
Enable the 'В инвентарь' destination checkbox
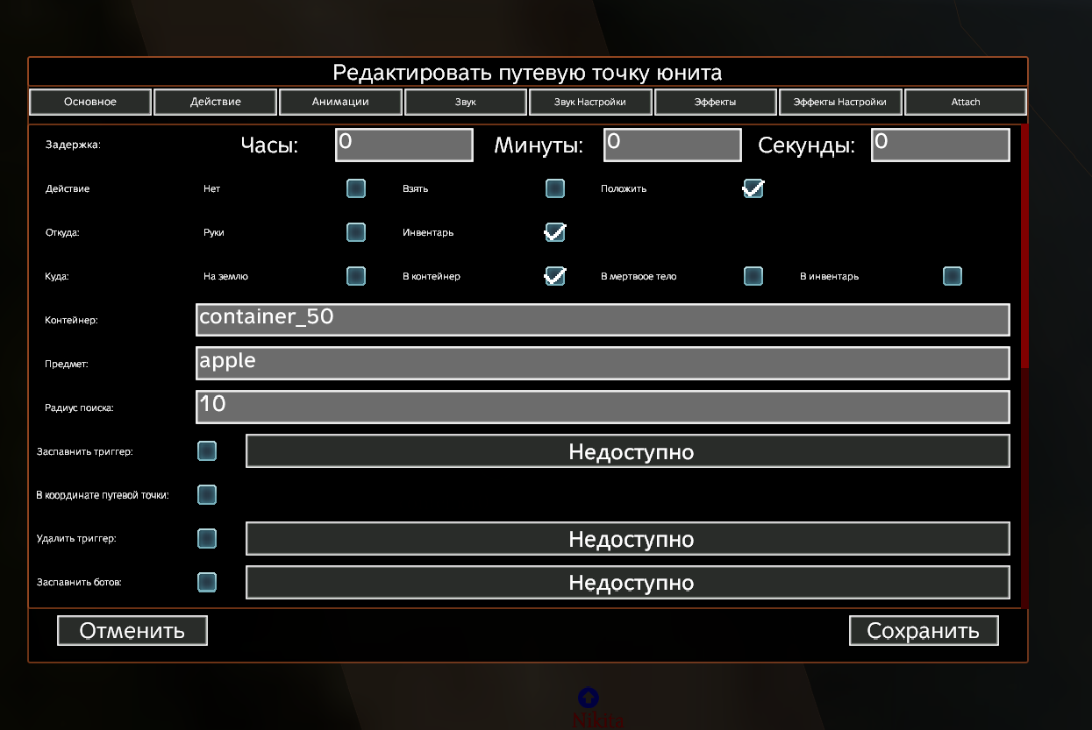[953, 276]
